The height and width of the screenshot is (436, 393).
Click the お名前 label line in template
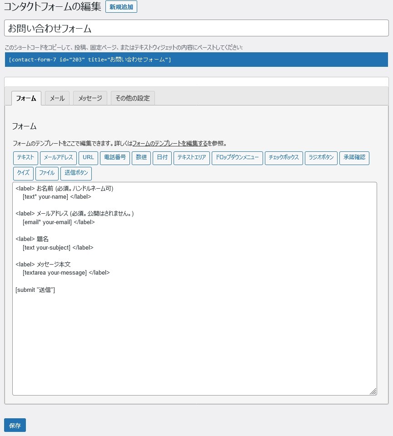coord(65,189)
